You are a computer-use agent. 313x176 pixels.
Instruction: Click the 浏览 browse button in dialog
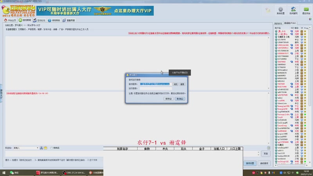coord(175,84)
